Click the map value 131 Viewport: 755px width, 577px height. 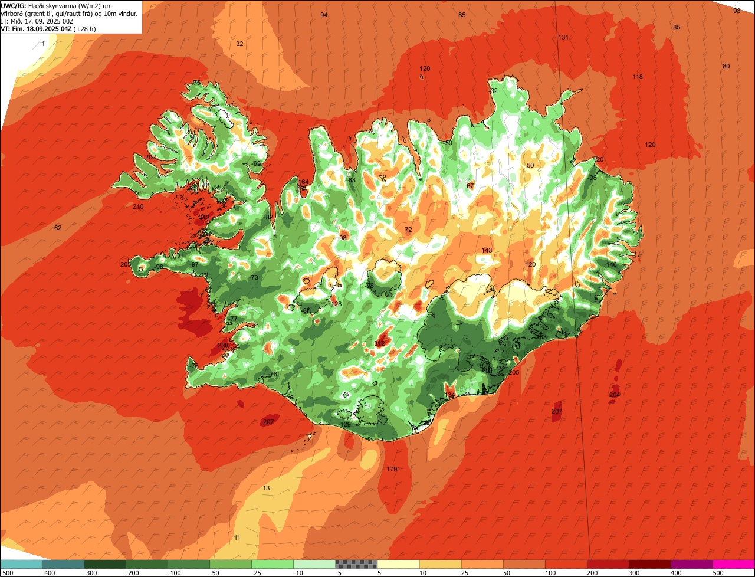563,37
